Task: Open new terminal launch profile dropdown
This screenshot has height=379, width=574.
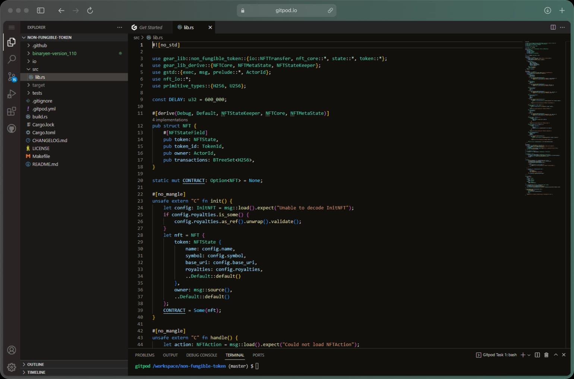Action: pos(529,355)
